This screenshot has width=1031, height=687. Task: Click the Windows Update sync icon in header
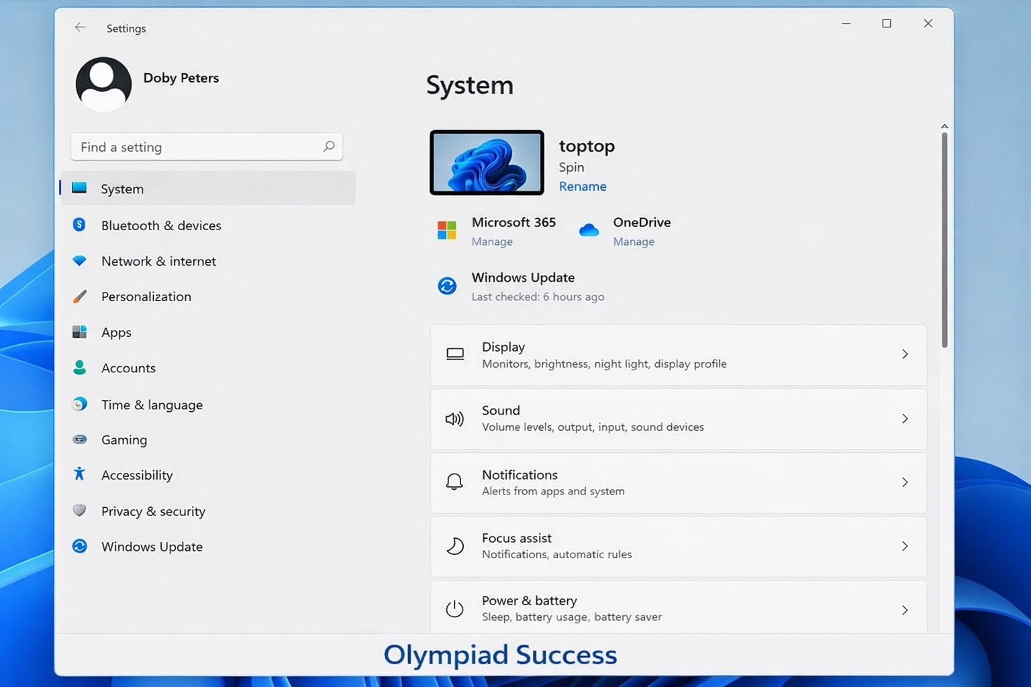coord(447,286)
